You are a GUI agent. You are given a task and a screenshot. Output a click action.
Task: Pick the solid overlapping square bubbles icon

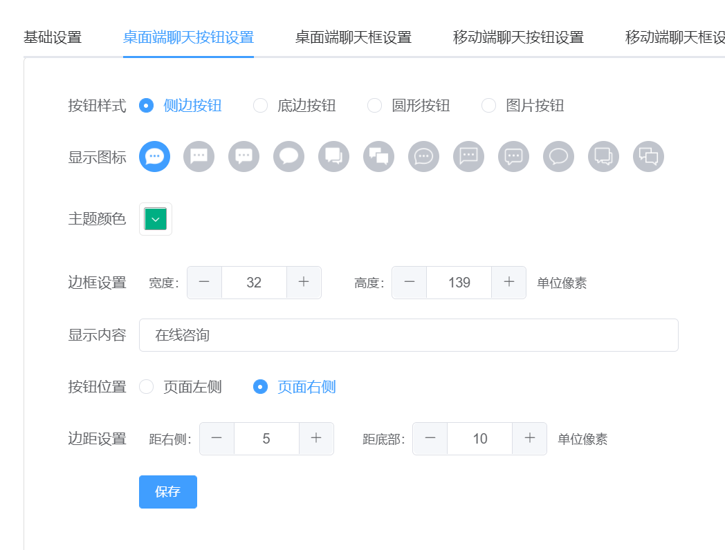[378, 157]
